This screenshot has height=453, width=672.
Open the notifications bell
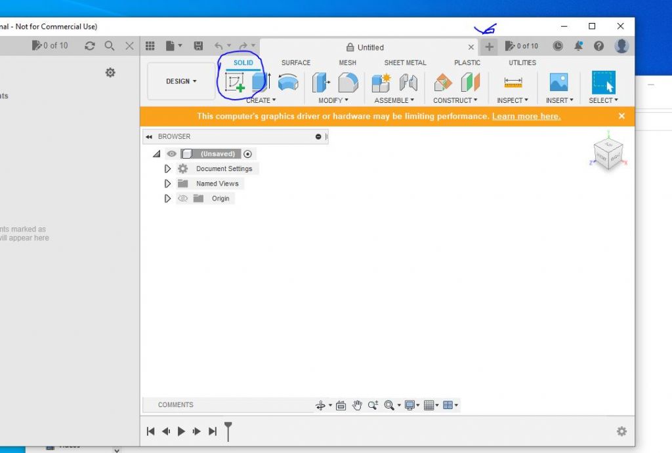[579, 46]
